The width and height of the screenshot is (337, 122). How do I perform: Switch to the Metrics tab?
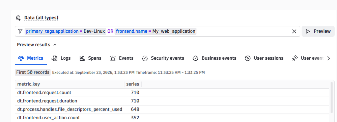point(31,58)
